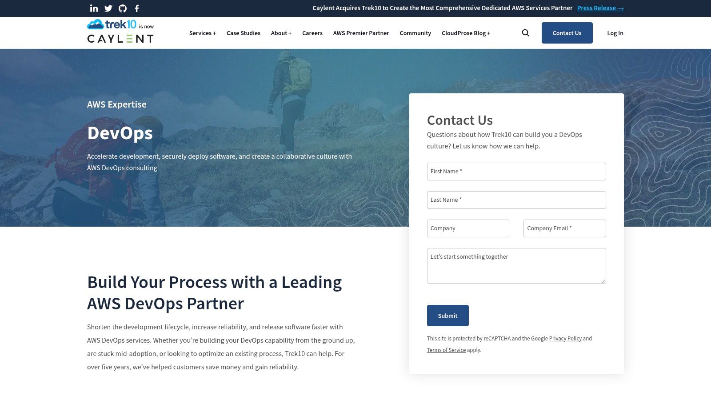711x400 pixels.
Task: Expand the CloudProse Blog menu
Action: (x=466, y=33)
